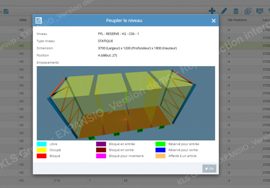This screenshot has width=270, height=188.
Task: Click the Bloqué pour inventaire legend label
Action: [x=126, y=156]
